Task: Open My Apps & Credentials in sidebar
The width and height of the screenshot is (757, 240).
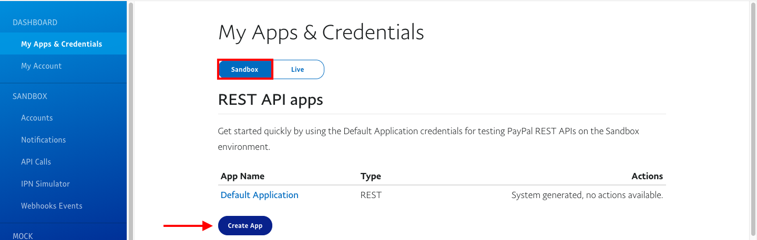Action: 62,44
